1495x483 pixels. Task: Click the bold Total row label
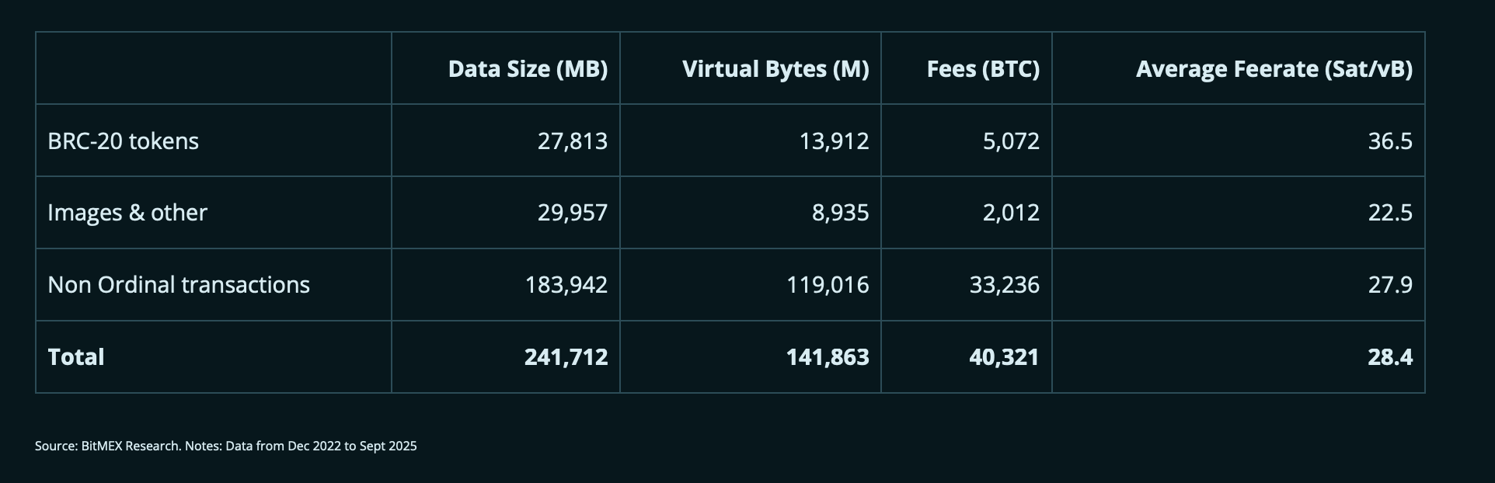click(76, 357)
